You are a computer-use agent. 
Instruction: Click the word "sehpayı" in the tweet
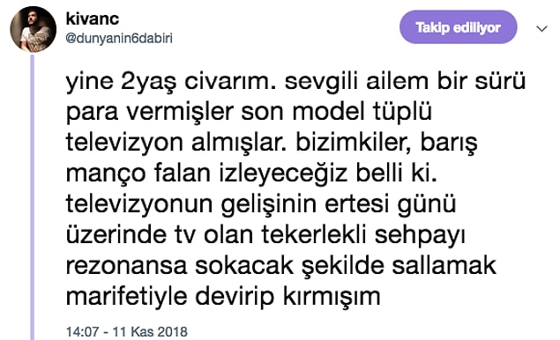[x=420, y=235]
